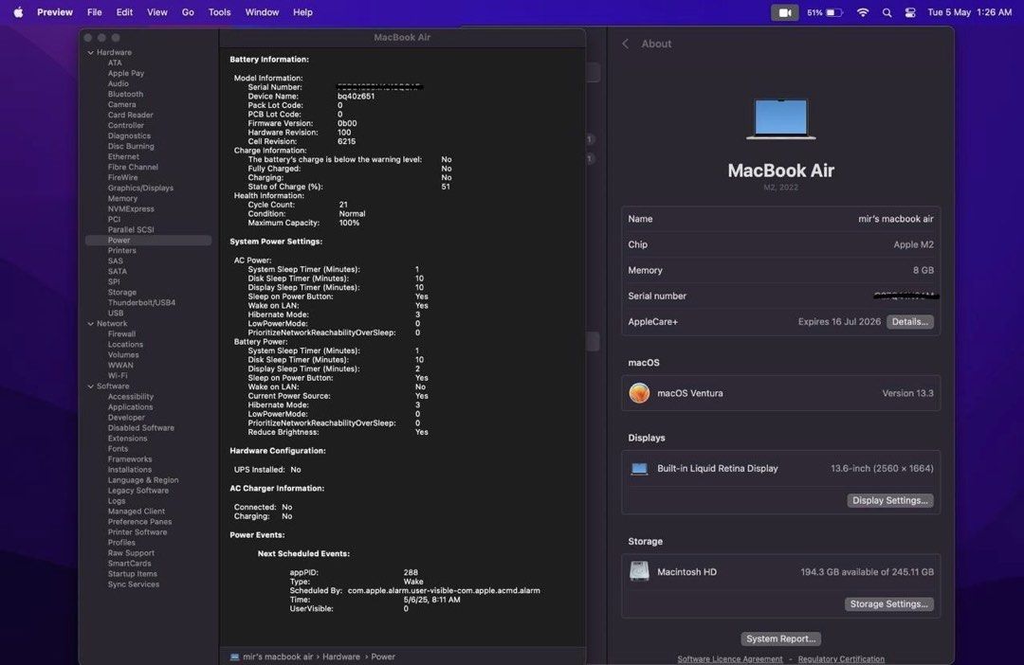Click the Macintosh HD drive icon
The width and height of the screenshot is (1024, 665).
tap(639, 571)
